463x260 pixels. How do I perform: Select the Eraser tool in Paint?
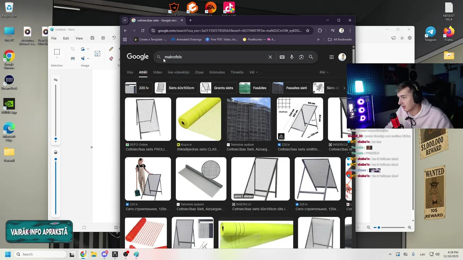[111, 58]
